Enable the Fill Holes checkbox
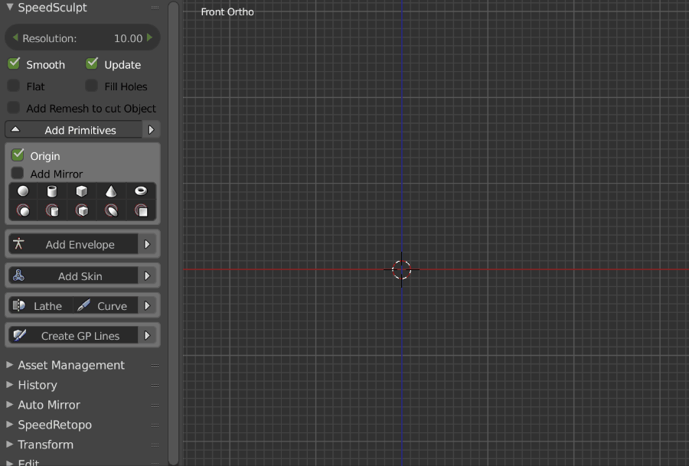The height and width of the screenshot is (466, 689). (91, 86)
